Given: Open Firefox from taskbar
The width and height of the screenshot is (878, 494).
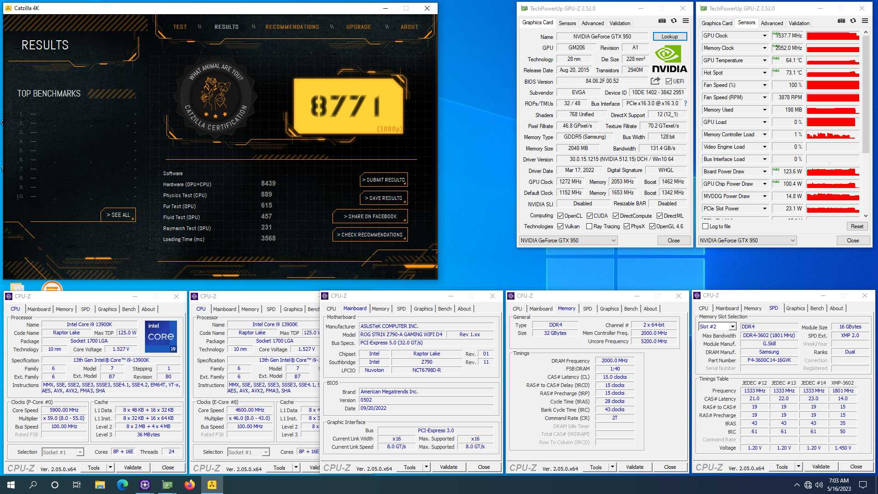Looking at the screenshot, I should click(x=189, y=485).
